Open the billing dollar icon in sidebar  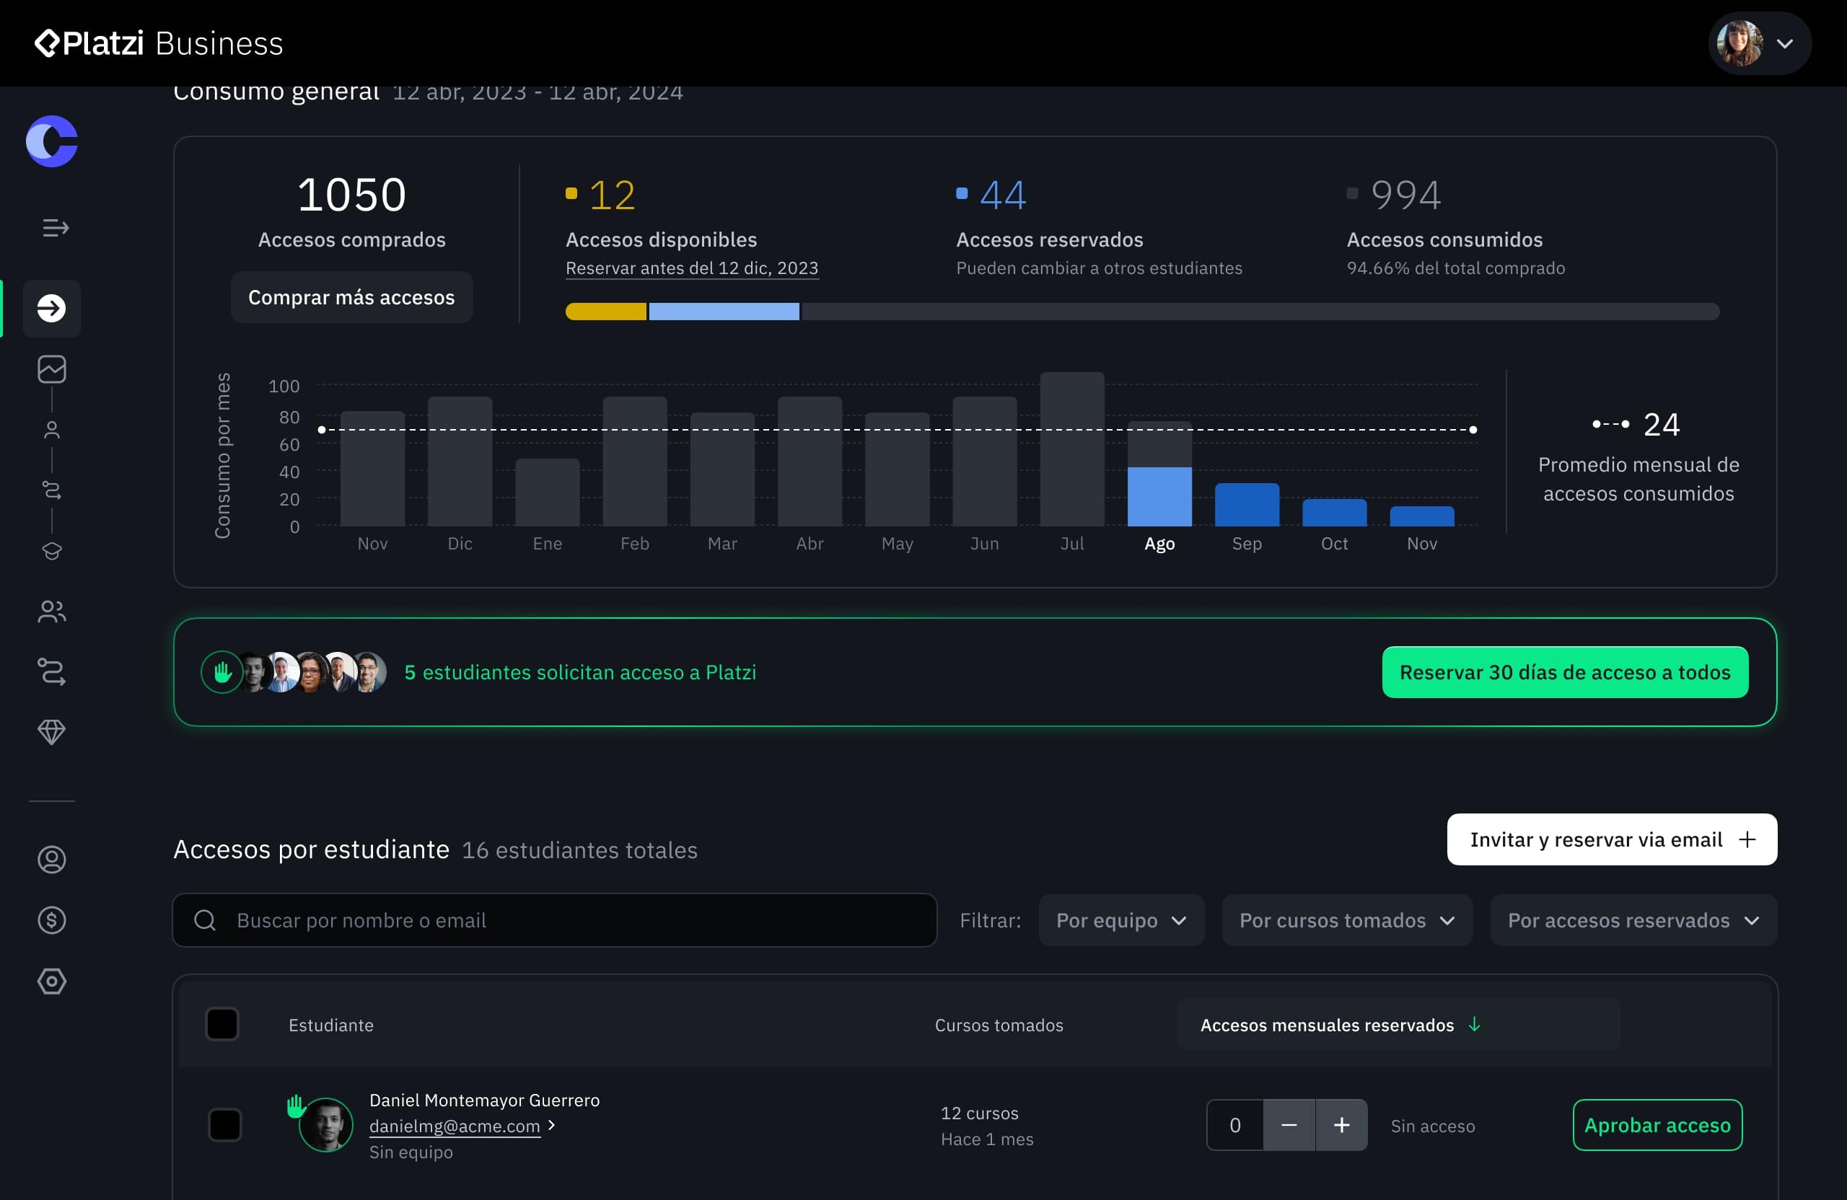click(51, 920)
